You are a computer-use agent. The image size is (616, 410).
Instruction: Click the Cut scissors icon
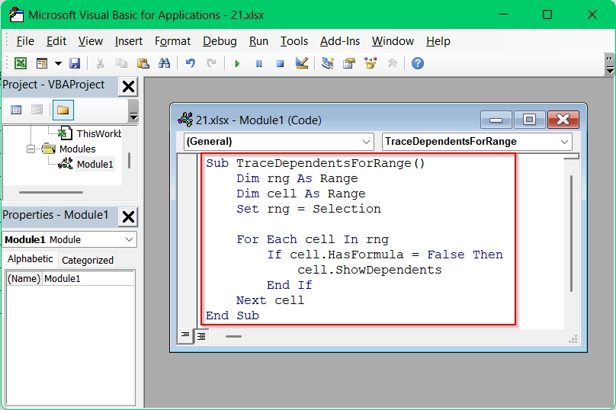(x=100, y=63)
